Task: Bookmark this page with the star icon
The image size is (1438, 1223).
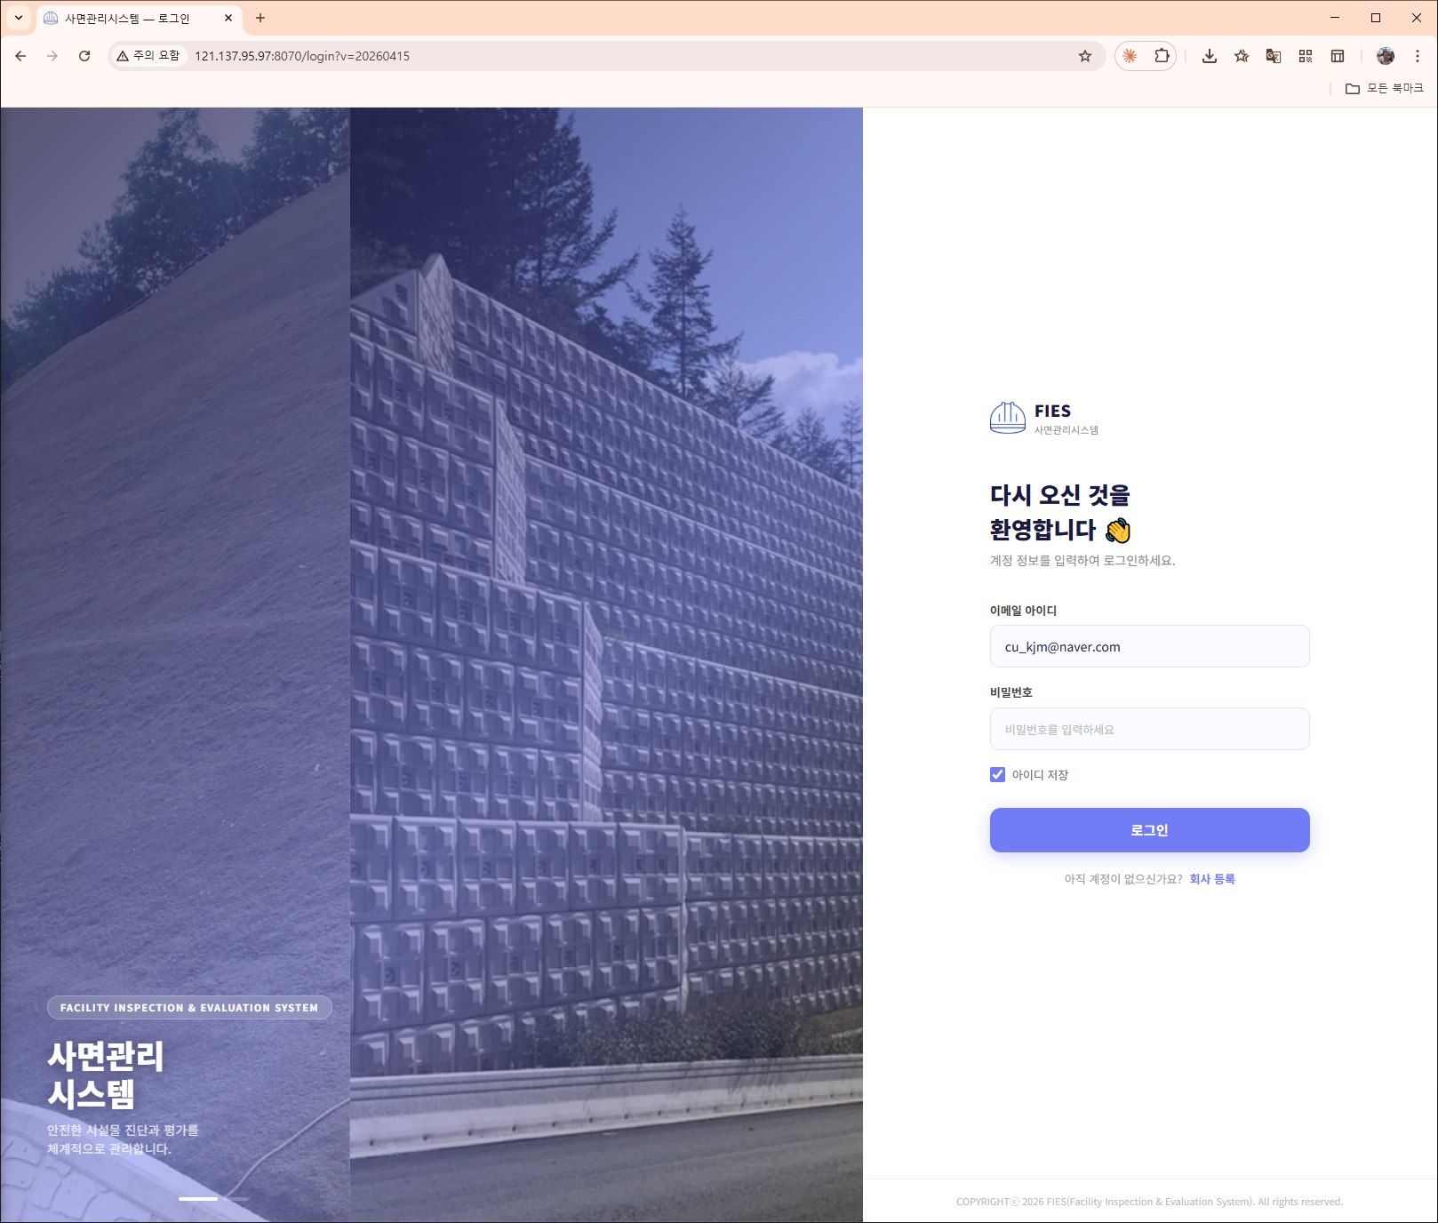Action: 1085,56
